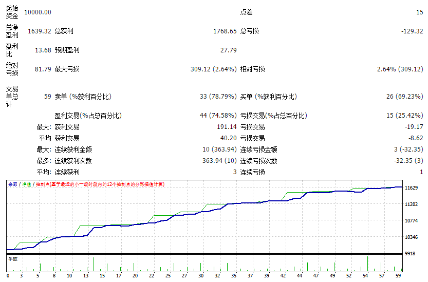Click the 总获利 gross profit label
This screenshot has height=282, width=428.
pos(64,31)
